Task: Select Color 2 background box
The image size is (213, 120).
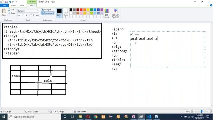Action: point(66,13)
